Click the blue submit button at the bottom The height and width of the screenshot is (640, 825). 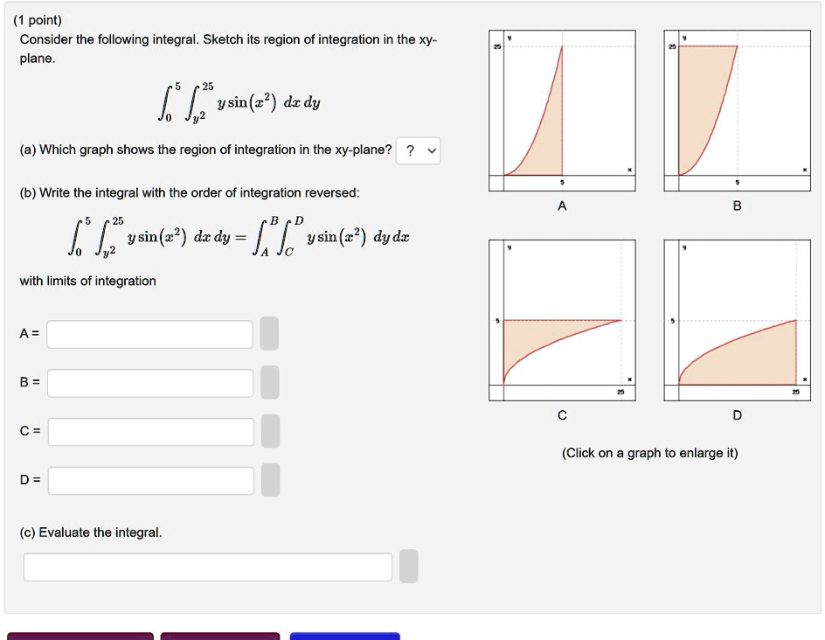coord(344,635)
